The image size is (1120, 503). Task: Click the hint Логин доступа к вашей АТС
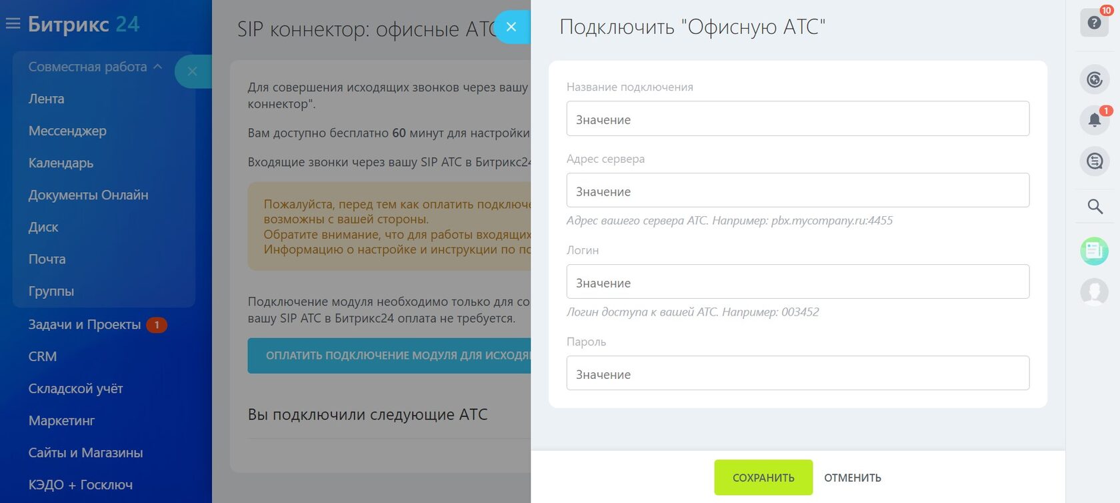pos(693,312)
